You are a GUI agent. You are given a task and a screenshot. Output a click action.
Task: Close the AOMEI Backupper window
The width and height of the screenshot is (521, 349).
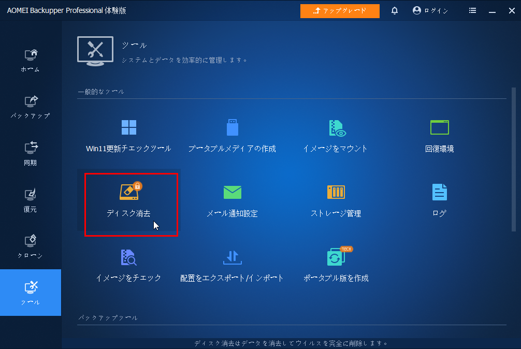pos(512,11)
